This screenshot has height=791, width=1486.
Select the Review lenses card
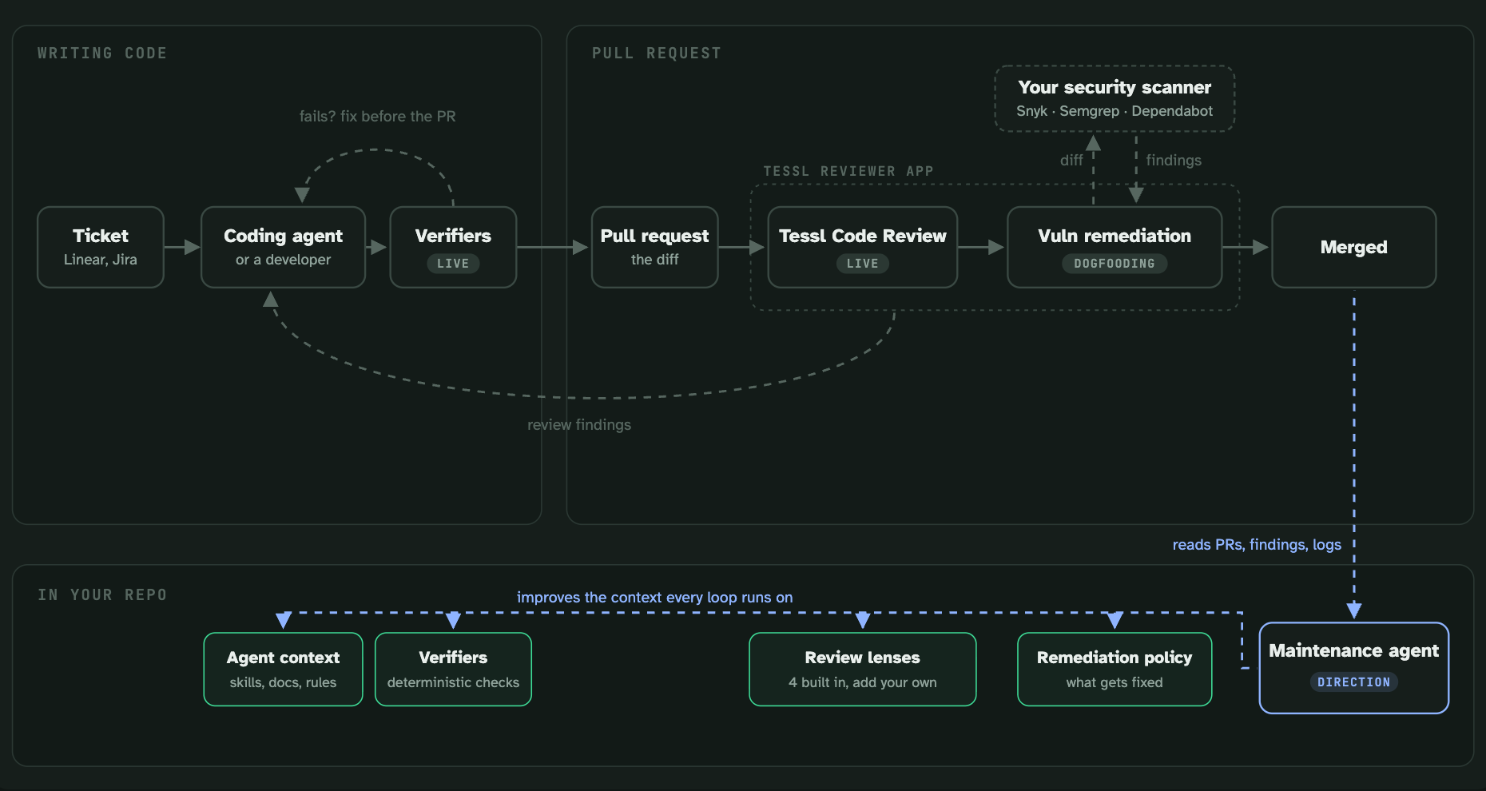tap(862, 670)
